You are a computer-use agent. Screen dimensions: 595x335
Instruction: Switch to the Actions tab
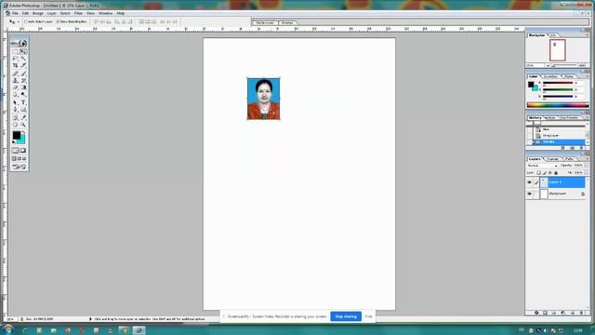click(549, 118)
